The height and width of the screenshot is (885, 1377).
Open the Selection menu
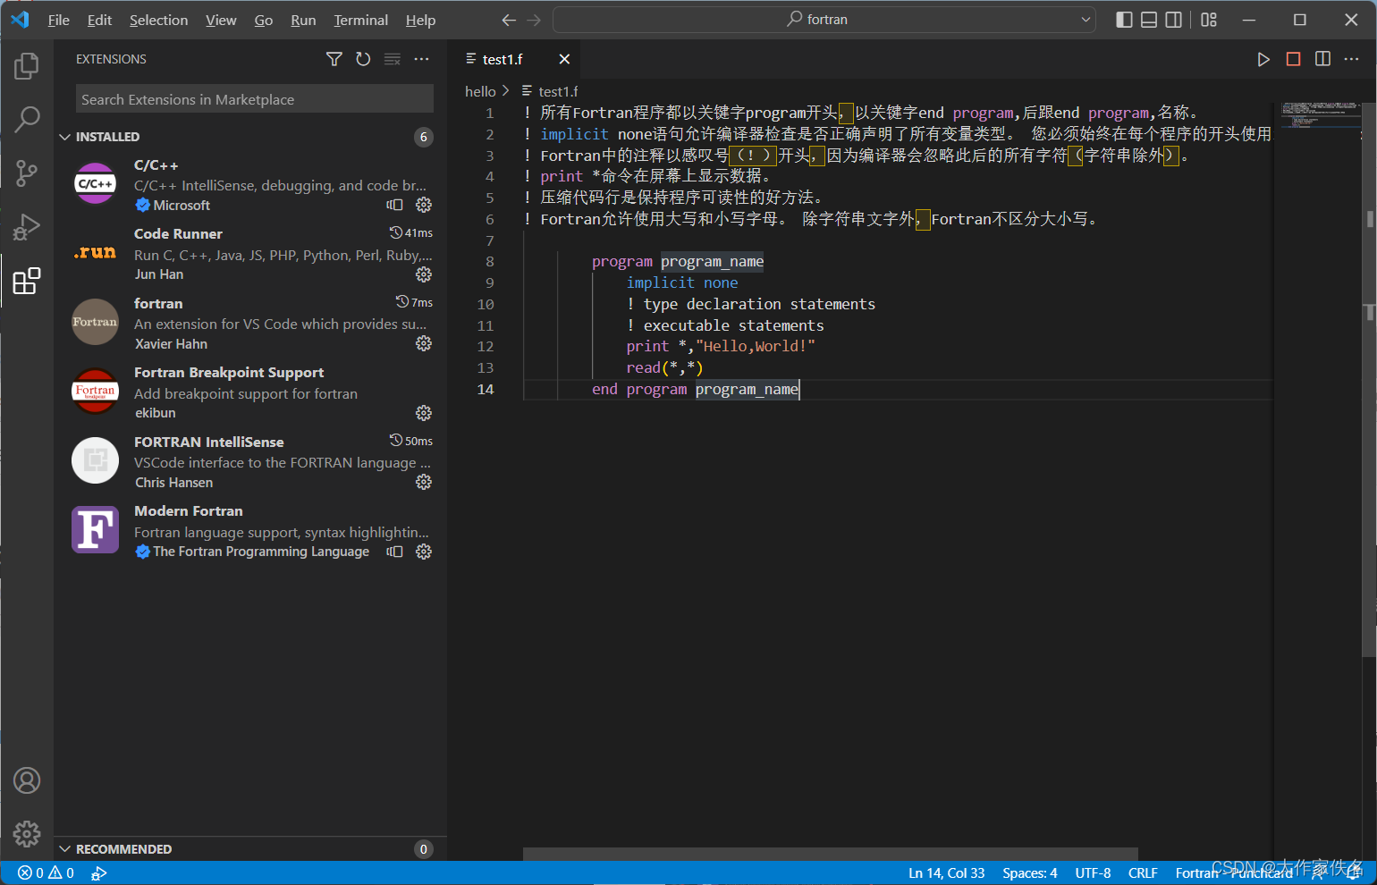point(158,20)
